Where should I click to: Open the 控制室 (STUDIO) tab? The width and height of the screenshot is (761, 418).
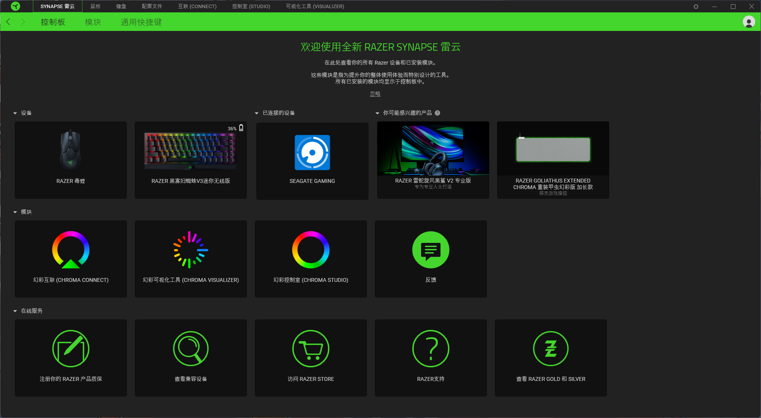tap(251, 6)
